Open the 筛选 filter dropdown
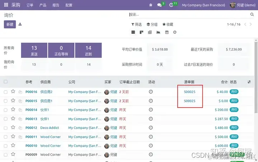The image size is (258, 162). 137,24
